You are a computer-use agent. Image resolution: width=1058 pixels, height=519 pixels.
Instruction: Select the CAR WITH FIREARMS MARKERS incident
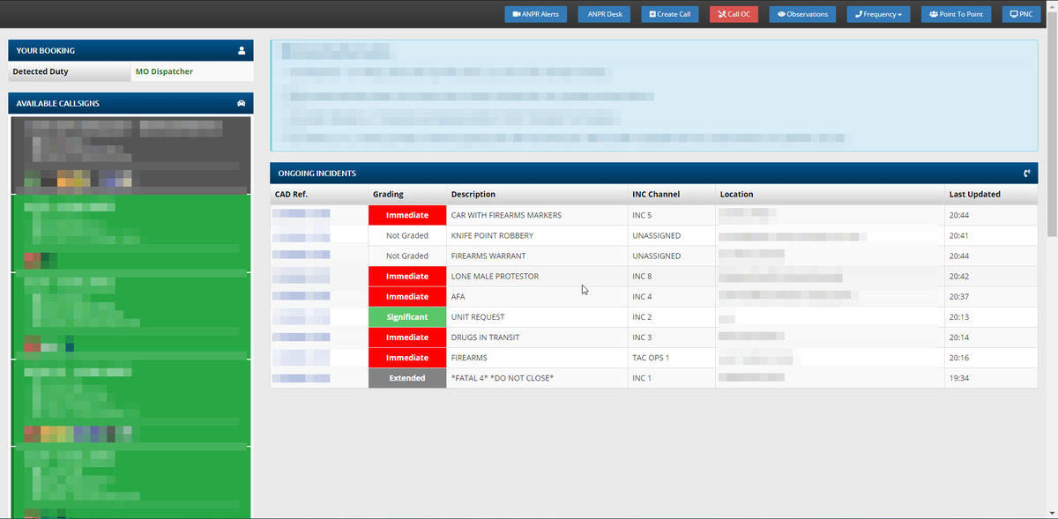[506, 215]
